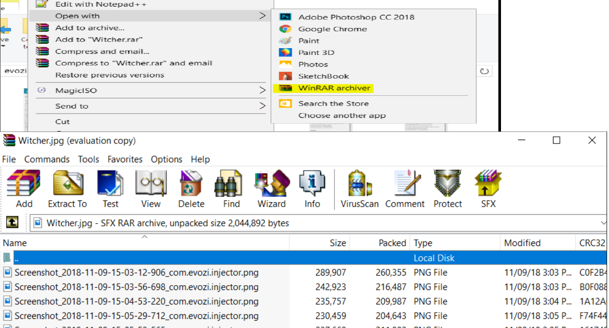609x328 pixels.
Task: Select Choose another app
Action: [x=342, y=116]
